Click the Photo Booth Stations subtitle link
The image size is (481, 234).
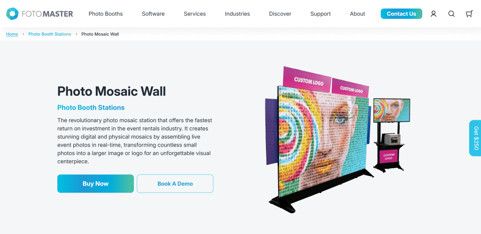point(91,108)
